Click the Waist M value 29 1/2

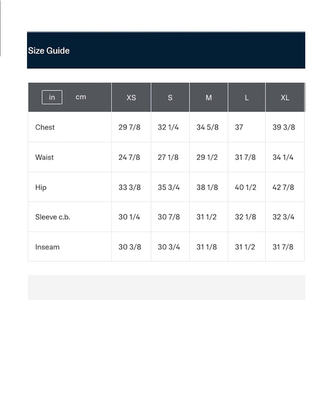(x=207, y=157)
